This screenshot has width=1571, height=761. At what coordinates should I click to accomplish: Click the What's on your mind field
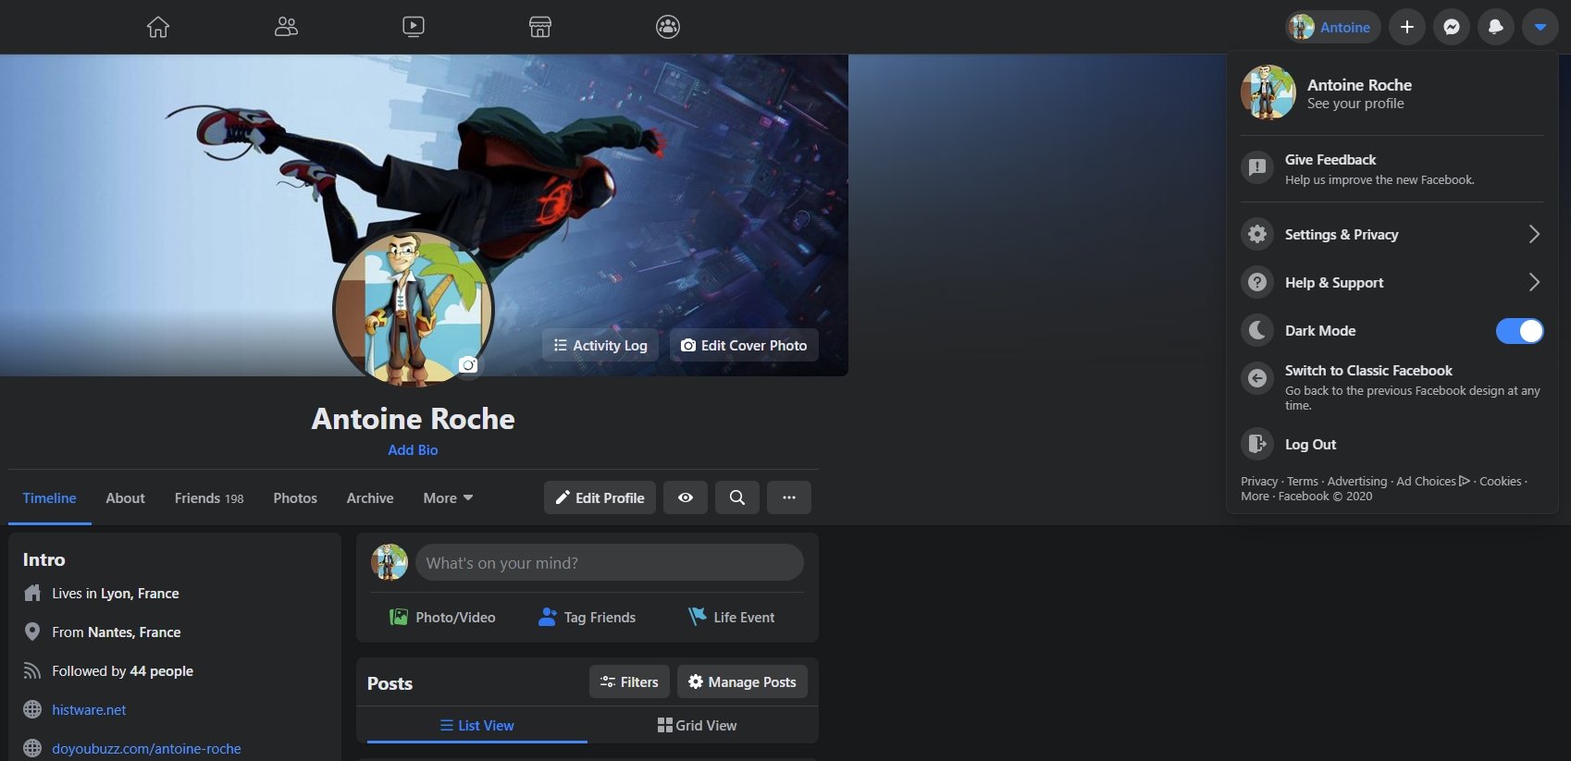[x=609, y=563]
